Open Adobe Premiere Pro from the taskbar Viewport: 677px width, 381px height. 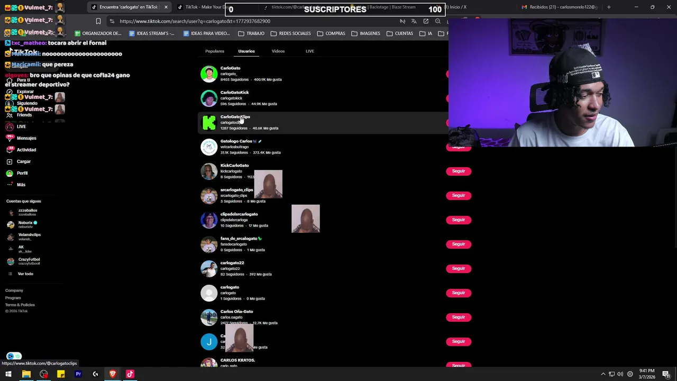[78, 374]
